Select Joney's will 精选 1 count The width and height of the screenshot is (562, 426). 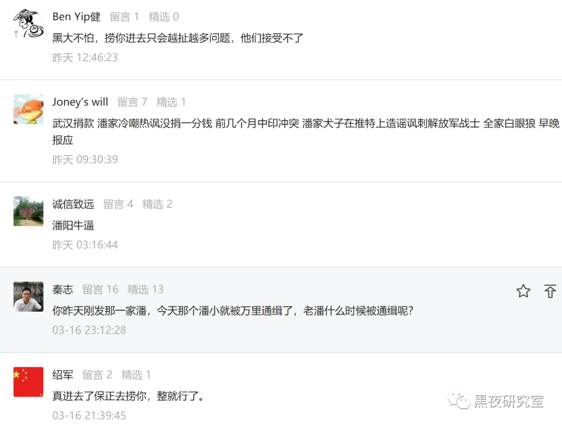tap(171, 102)
